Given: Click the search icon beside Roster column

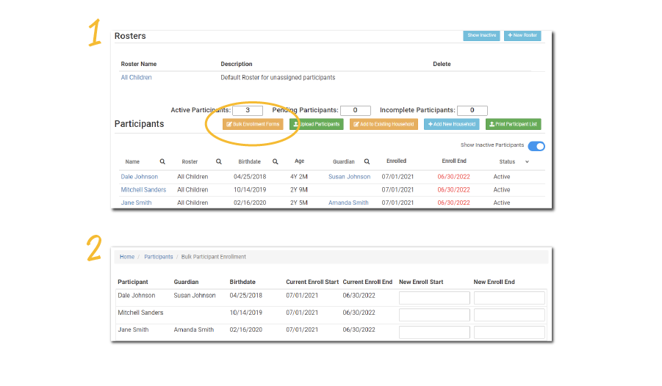Looking at the screenshot, I should pos(218,161).
